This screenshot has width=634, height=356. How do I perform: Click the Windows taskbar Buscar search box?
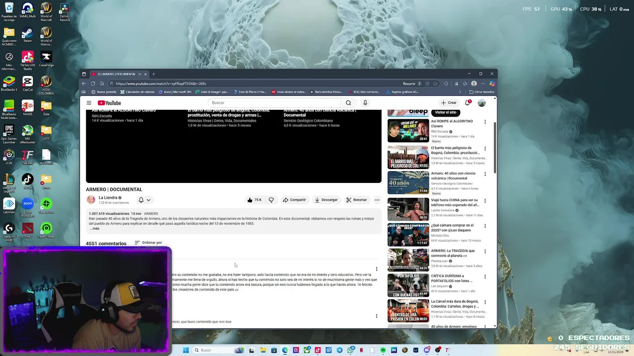(218, 350)
